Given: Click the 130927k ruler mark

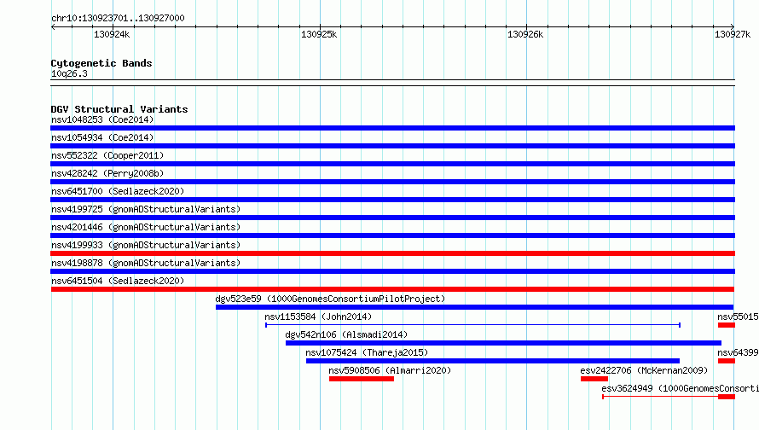Looking at the screenshot, I should (x=733, y=34).
